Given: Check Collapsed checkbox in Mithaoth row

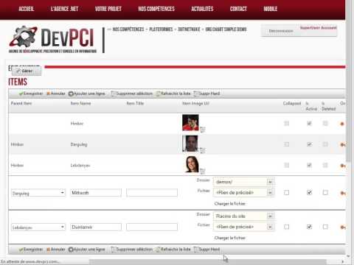Looking at the screenshot, I should click(286, 193).
